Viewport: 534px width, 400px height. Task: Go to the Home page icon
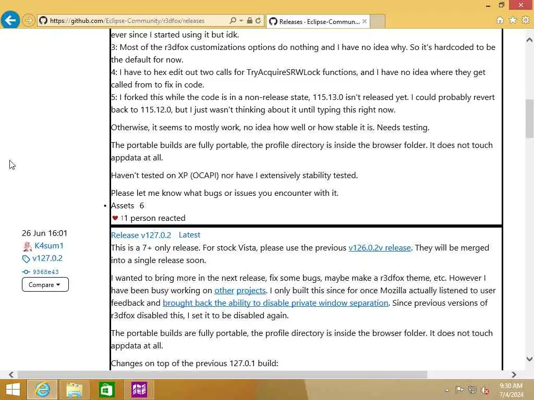point(500,20)
